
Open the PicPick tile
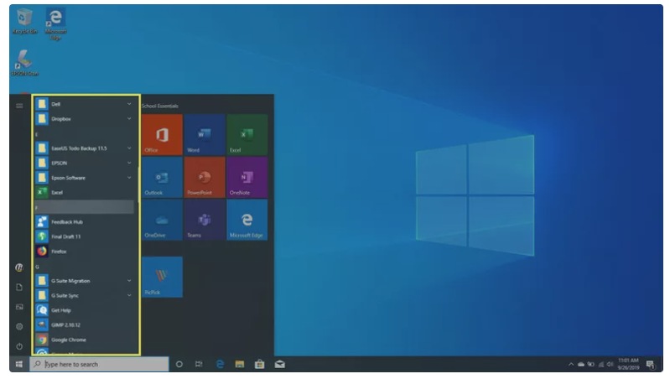[162, 278]
